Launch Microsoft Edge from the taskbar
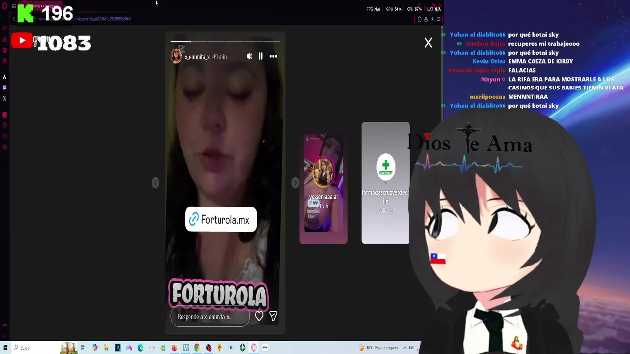Viewport: 630px width, 354px height. [x=140, y=348]
